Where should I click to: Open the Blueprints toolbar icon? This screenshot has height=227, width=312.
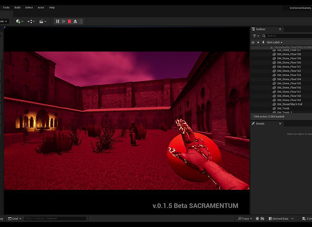point(30,22)
